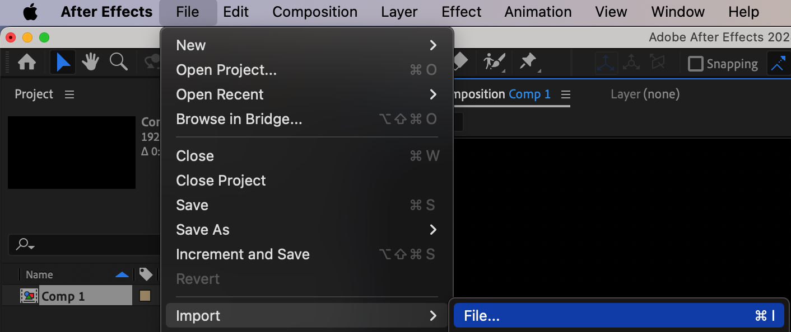Choose Increment and Save menu entry
This screenshot has height=332, width=791.
pyautogui.click(x=306, y=254)
